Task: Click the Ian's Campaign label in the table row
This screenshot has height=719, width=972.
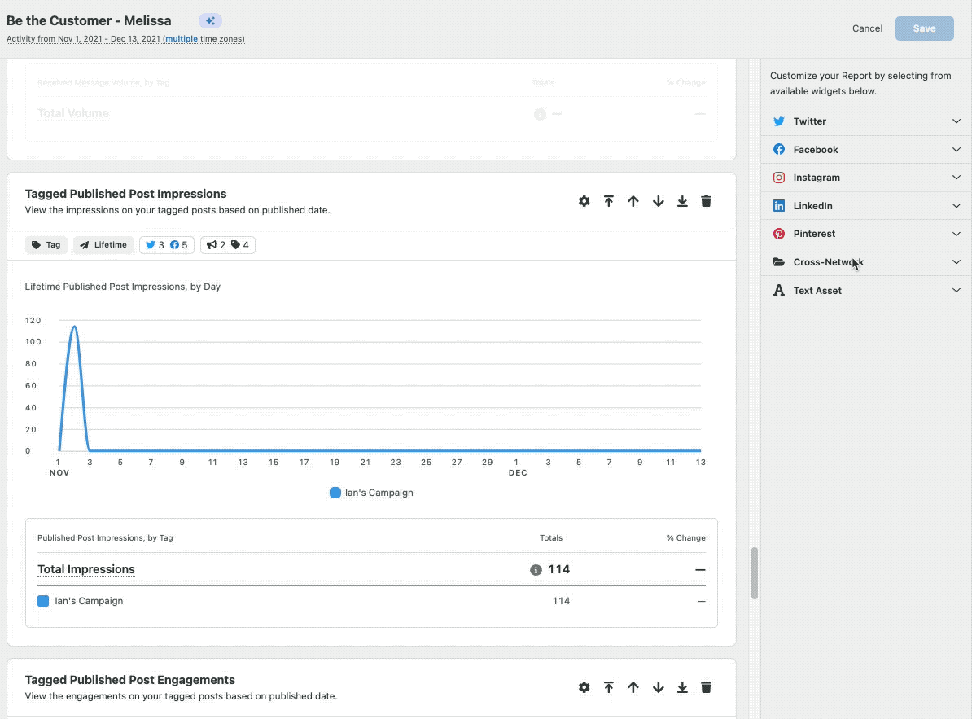Action: pyautogui.click(x=89, y=601)
